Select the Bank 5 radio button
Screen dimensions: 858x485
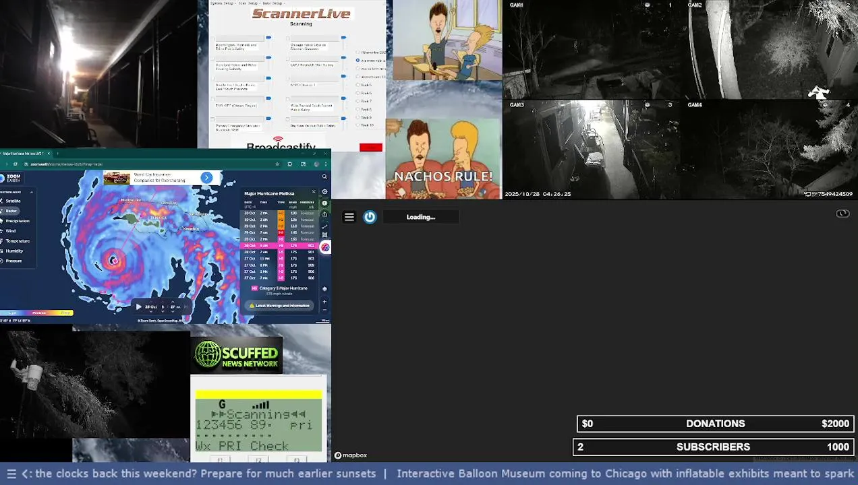click(x=358, y=85)
